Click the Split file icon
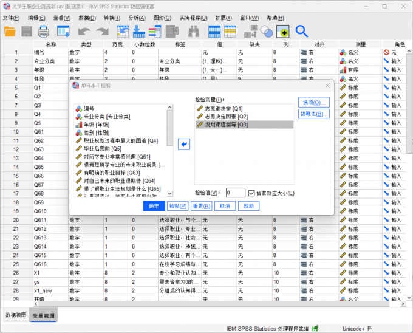The width and height of the screenshot is (413, 333). point(250,32)
